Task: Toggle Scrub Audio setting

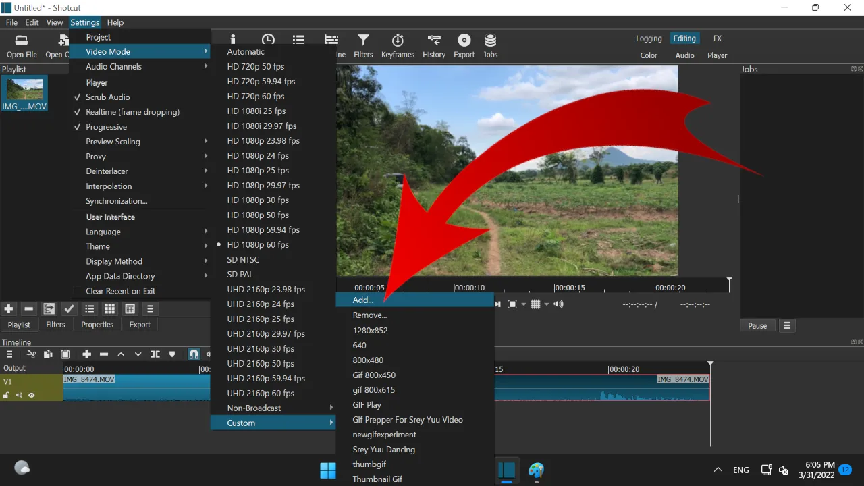Action: (140, 97)
